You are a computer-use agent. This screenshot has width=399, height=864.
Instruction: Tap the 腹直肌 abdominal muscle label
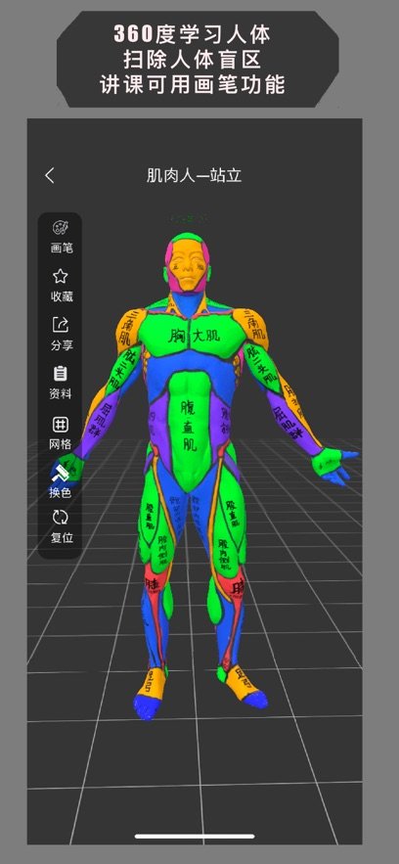189,426
